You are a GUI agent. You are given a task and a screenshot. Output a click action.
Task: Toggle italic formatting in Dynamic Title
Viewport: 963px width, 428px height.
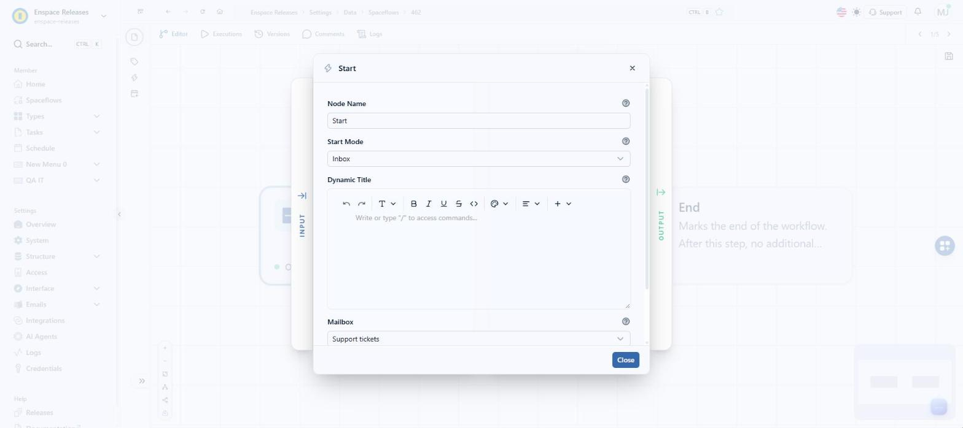pos(429,204)
